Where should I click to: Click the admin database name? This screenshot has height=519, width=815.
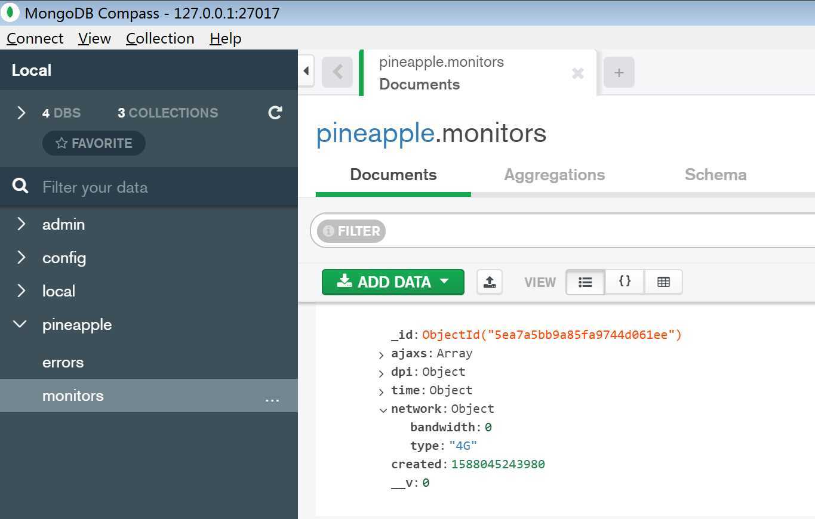click(x=63, y=224)
